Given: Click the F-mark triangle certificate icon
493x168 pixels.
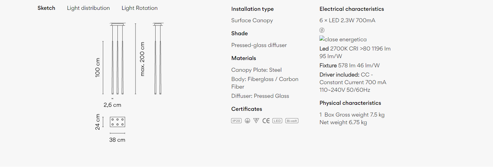Looking at the screenshot, I should [256, 121].
